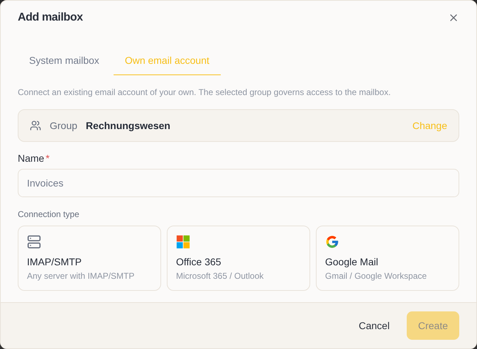Cancel adding the mailbox

374,326
